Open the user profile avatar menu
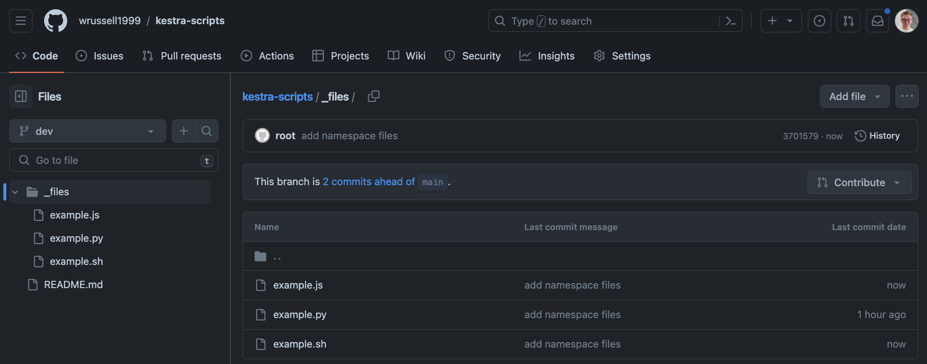927x364 pixels. click(906, 21)
